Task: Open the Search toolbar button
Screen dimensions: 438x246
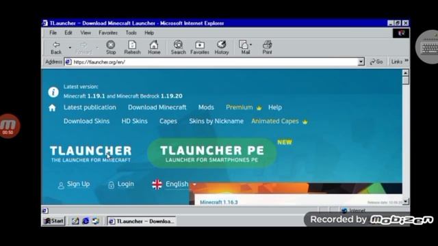Action: (178, 47)
